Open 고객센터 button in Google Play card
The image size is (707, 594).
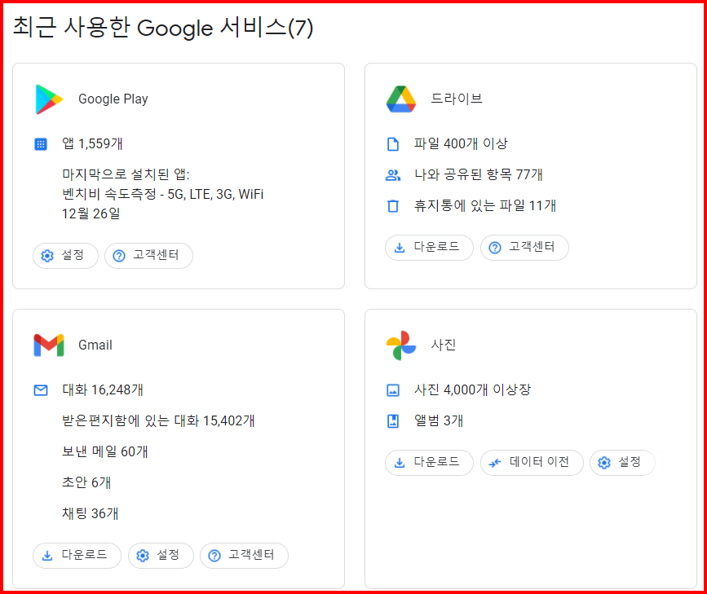pos(148,256)
